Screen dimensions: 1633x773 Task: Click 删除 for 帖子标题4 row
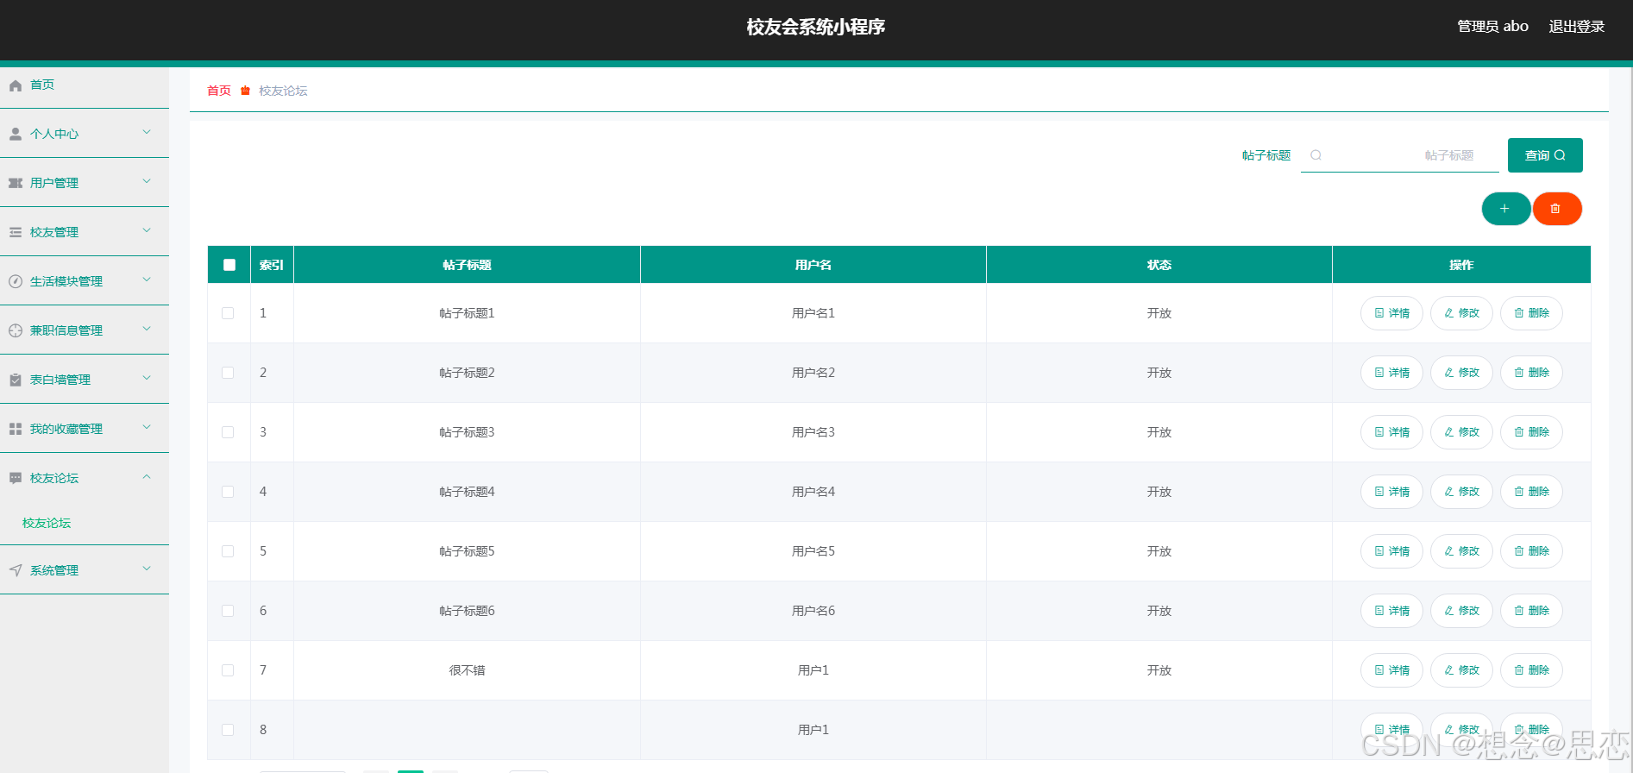coord(1531,492)
